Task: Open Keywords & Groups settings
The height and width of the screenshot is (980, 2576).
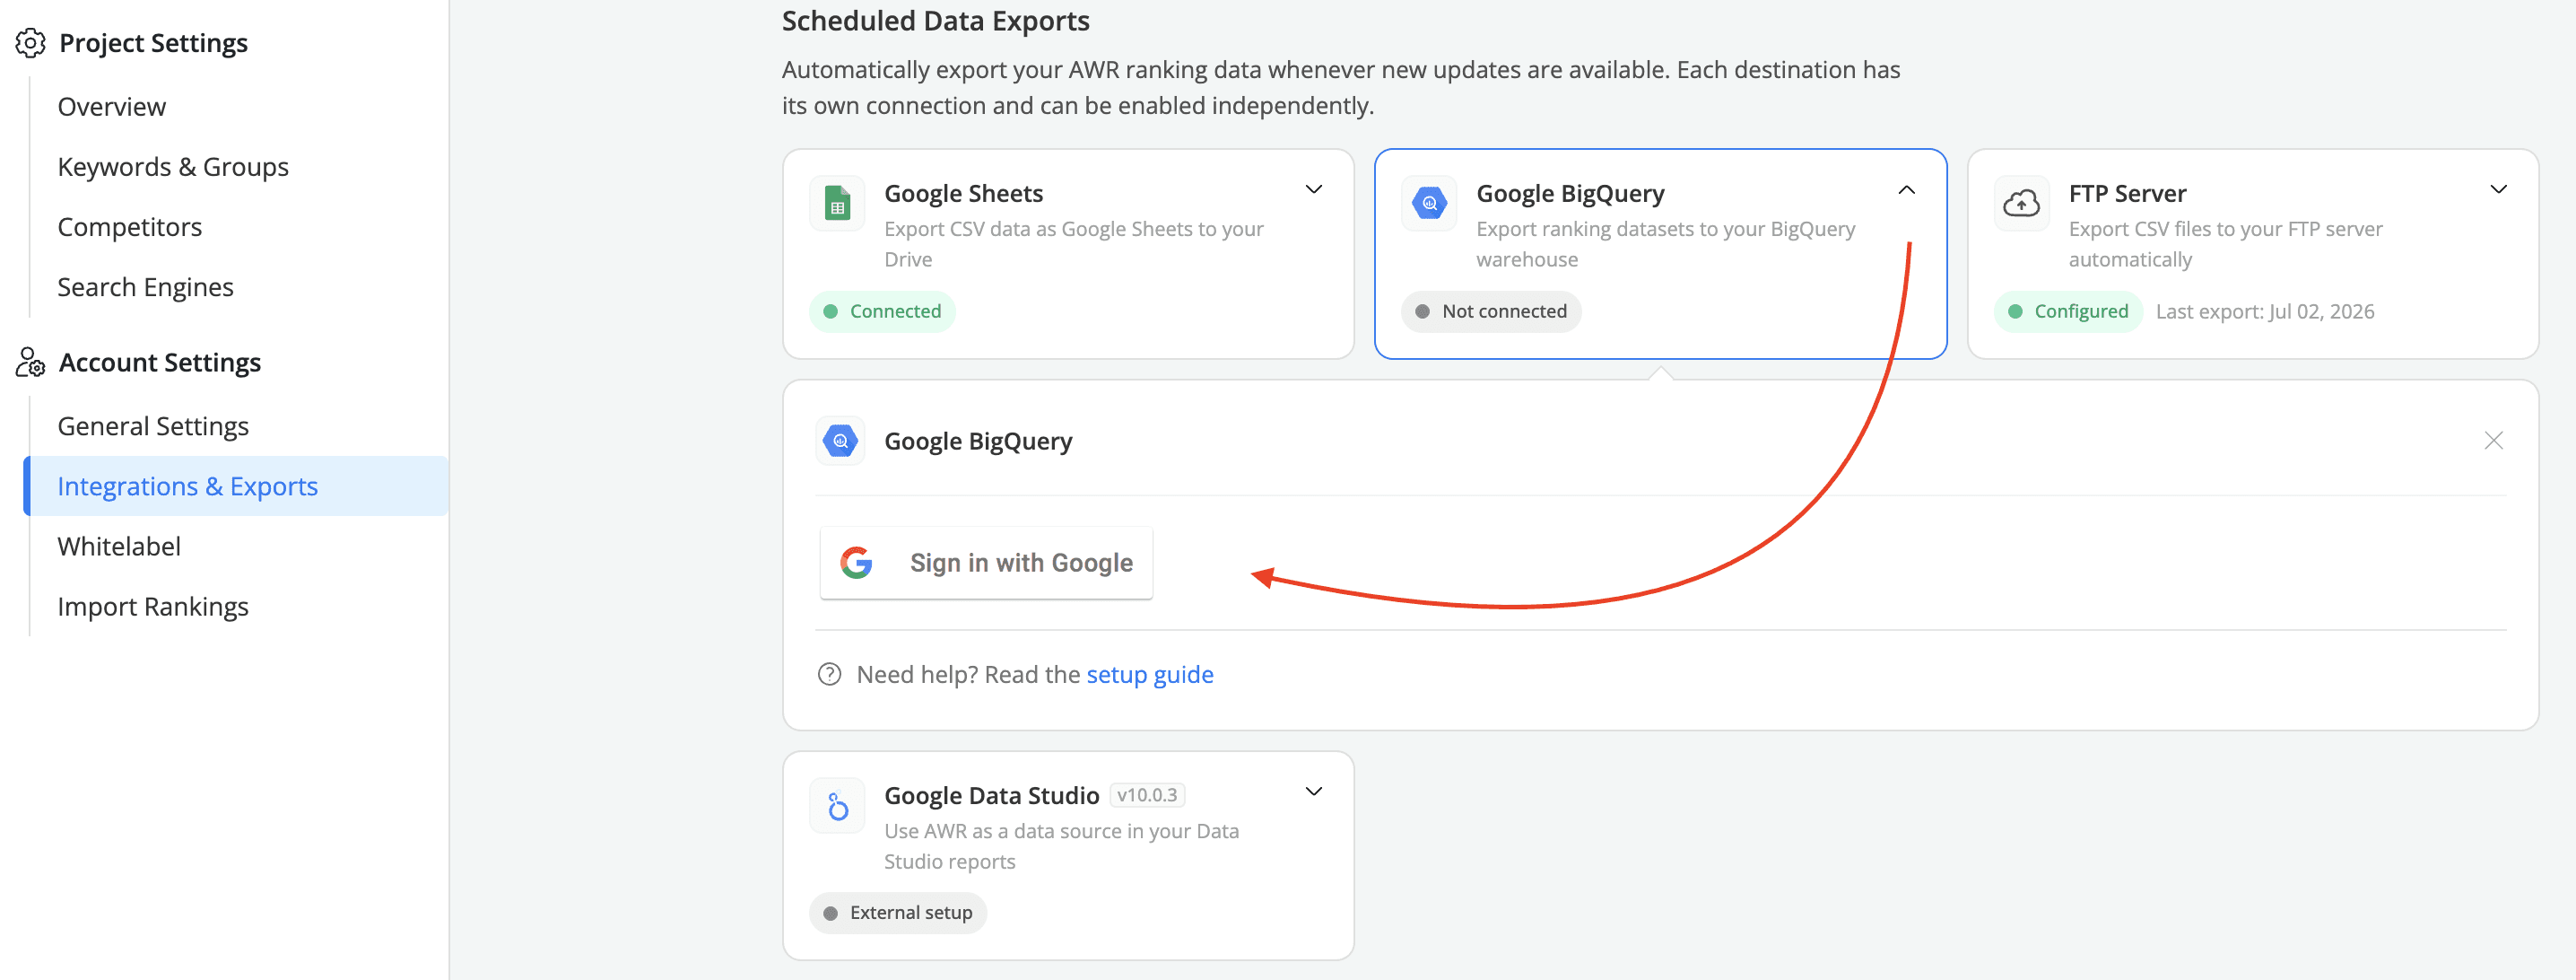Action: [173, 167]
